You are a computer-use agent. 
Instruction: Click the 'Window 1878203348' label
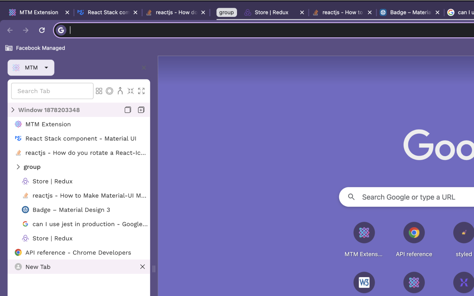coord(49,110)
